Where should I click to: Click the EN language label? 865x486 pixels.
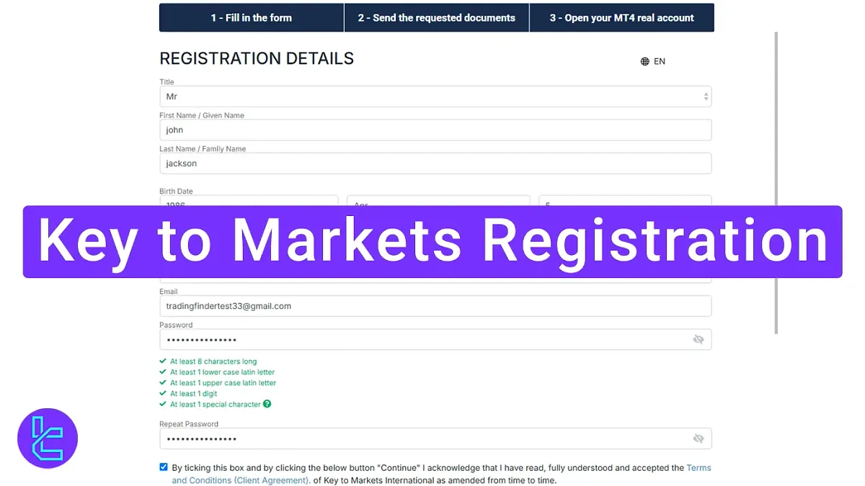(x=659, y=61)
